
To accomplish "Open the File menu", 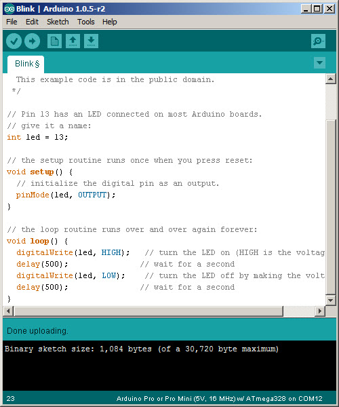I will coord(12,22).
